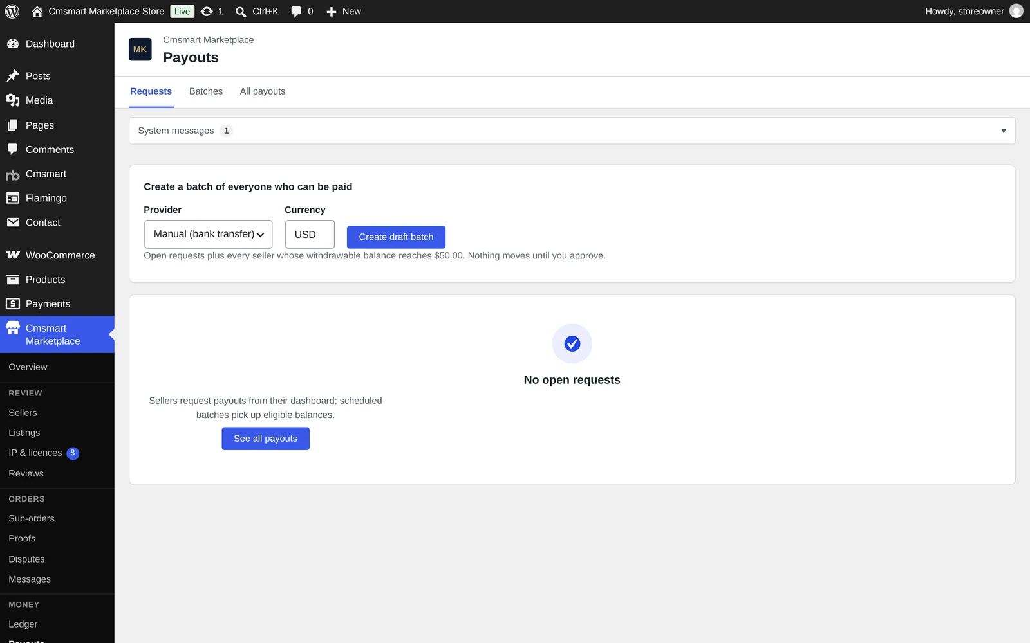Open Overview in marketplace submenu
1030x643 pixels.
(28, 367)
